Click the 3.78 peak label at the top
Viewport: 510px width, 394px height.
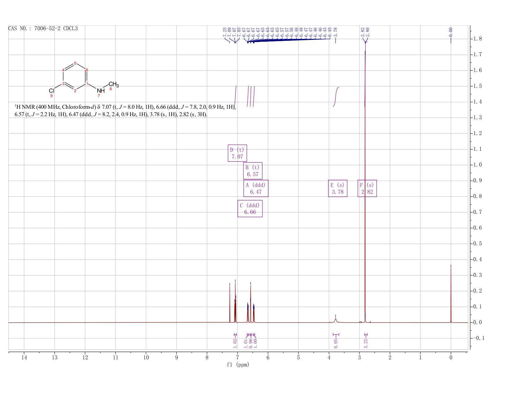click(x=335, y=32)
